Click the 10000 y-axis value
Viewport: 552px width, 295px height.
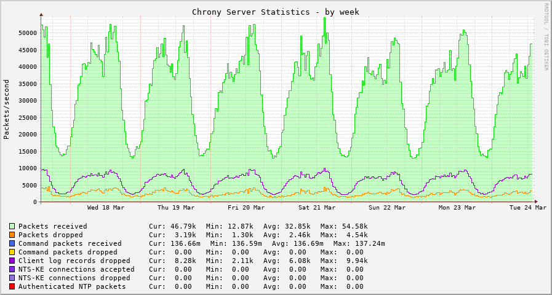pyautogui.click(x=28, y=168)
